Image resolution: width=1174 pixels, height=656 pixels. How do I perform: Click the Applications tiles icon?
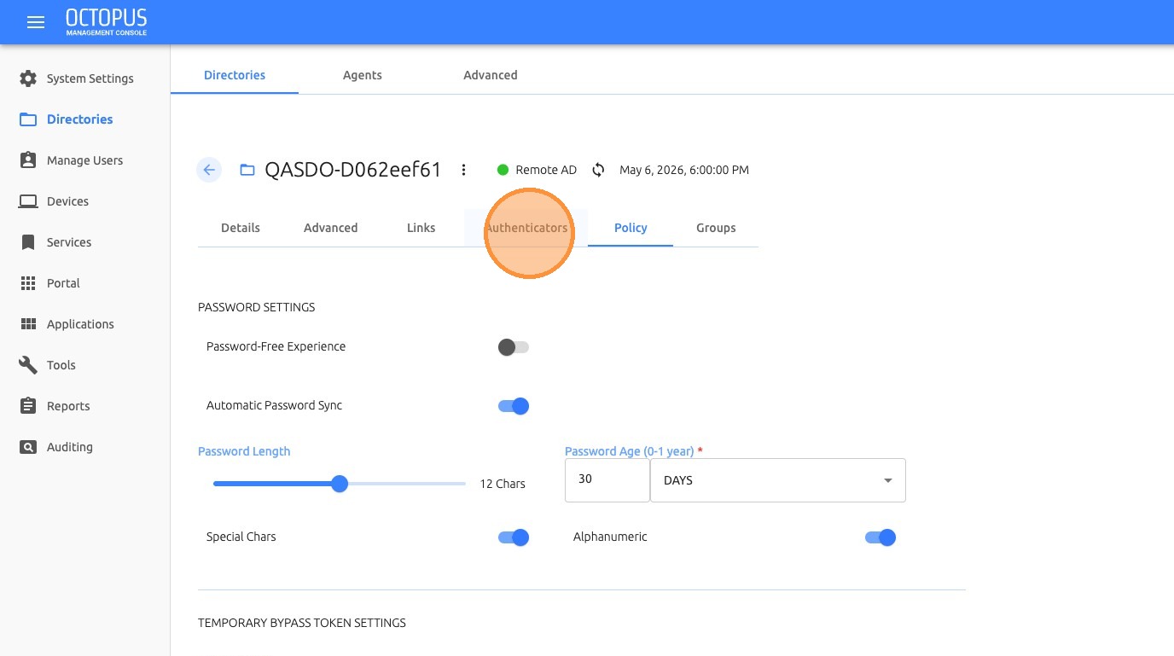28,324
